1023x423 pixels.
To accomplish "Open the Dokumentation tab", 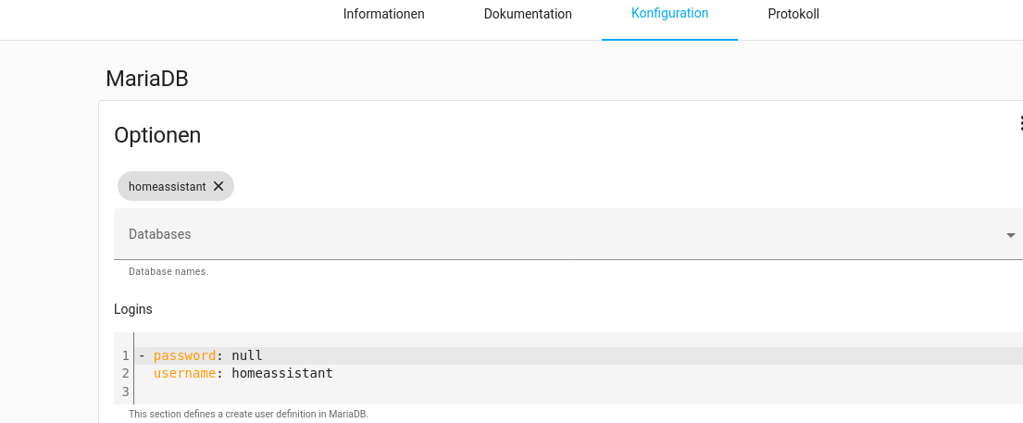I will coord(528,15).
